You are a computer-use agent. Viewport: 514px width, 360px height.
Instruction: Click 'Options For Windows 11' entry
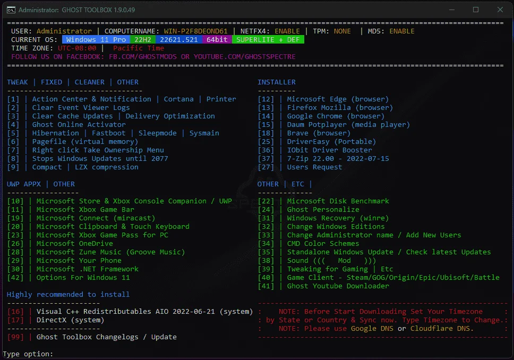pos(83,278)
